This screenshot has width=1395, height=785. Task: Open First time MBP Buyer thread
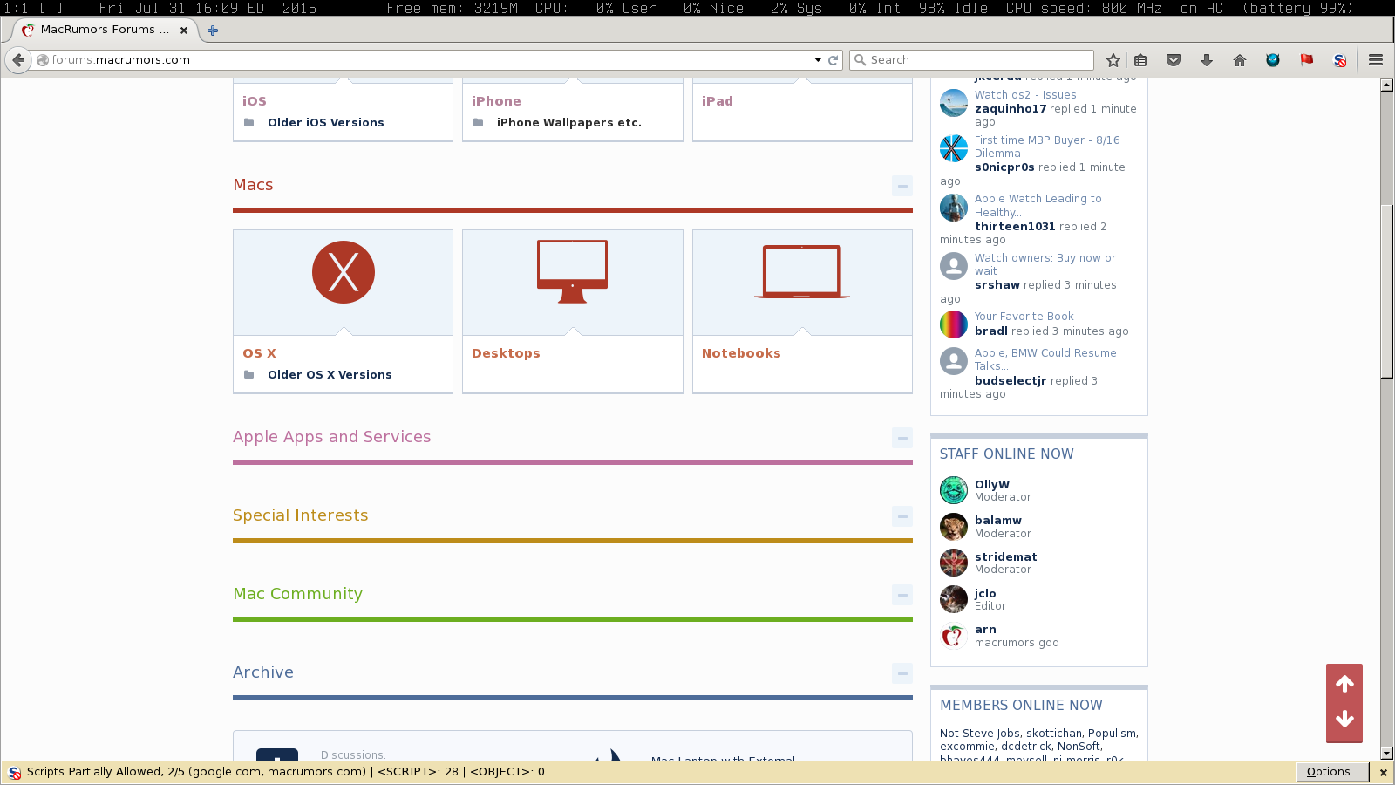tap(1047, 147)
